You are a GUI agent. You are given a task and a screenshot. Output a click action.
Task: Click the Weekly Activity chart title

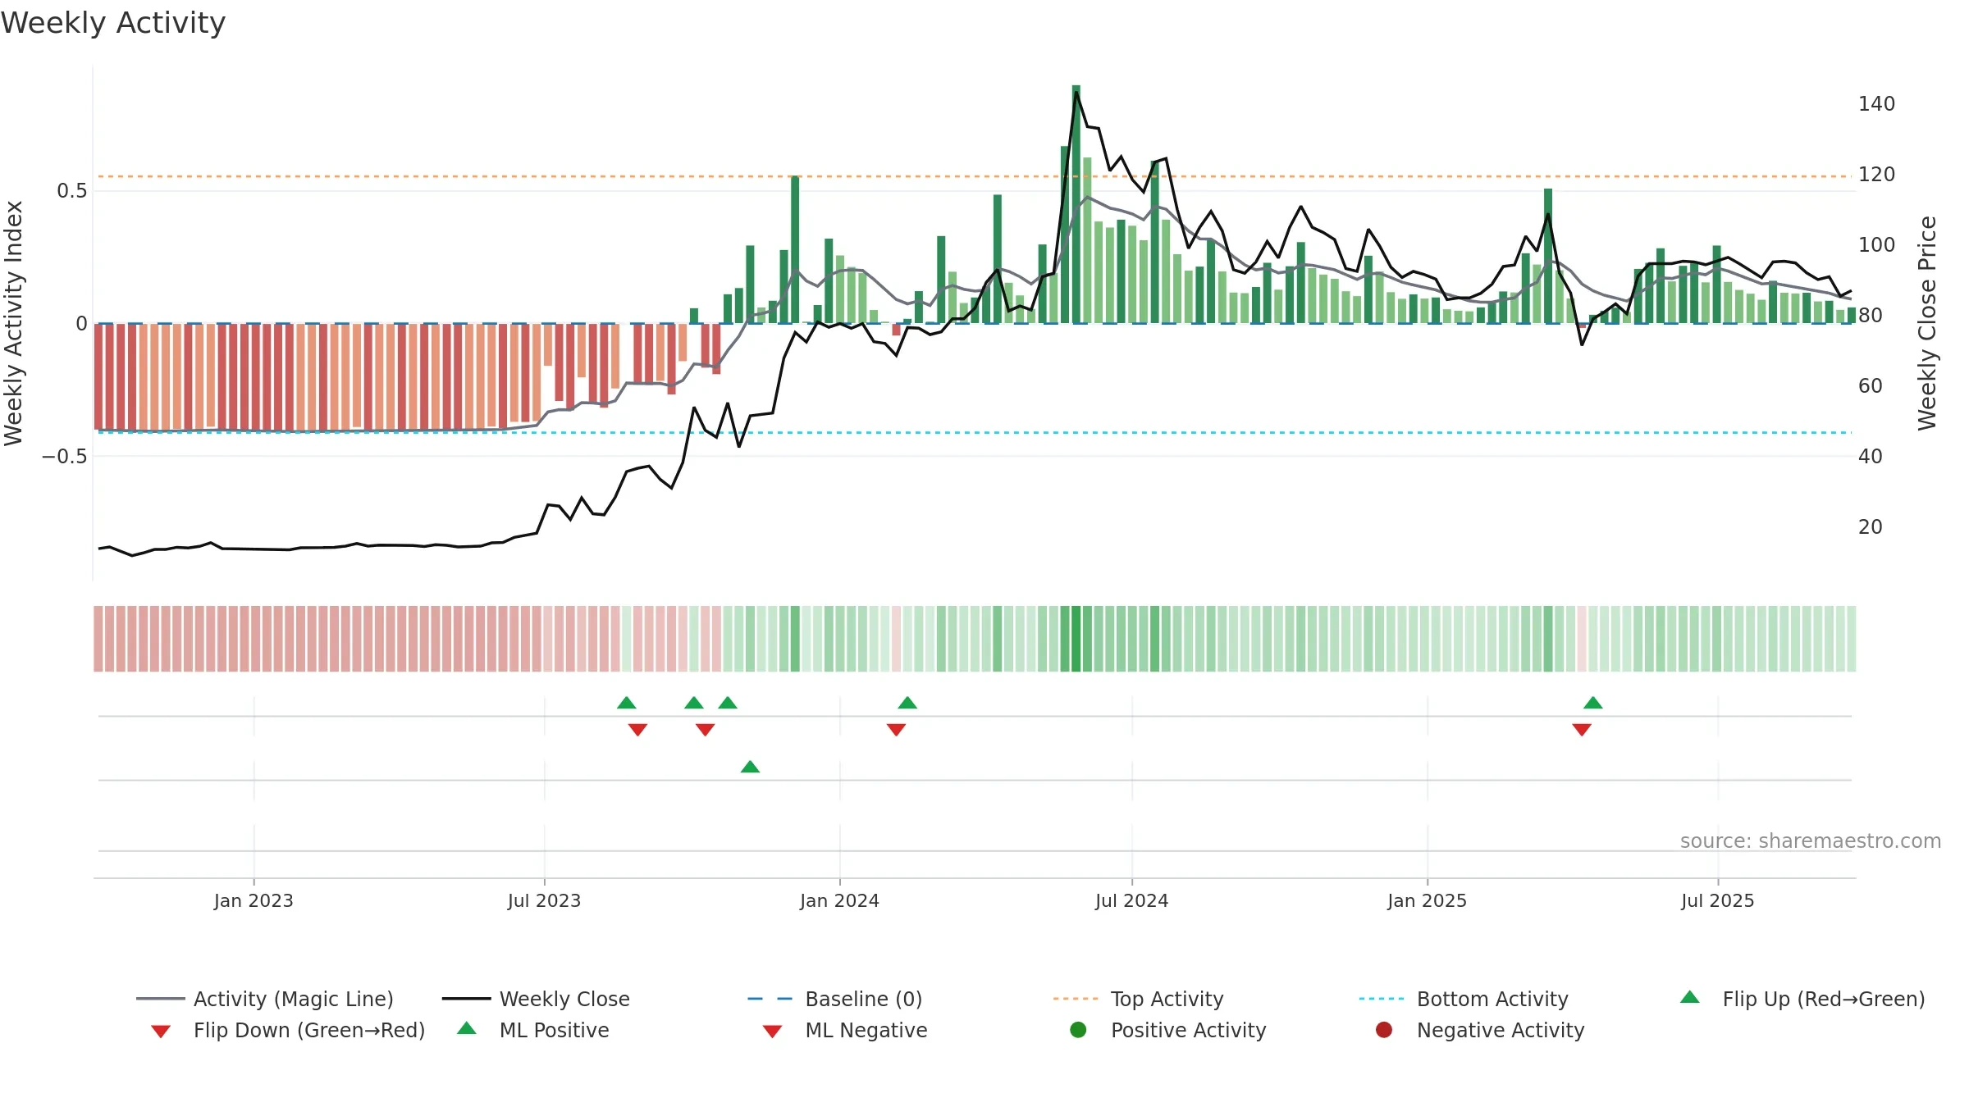click(x=113, y=23)
